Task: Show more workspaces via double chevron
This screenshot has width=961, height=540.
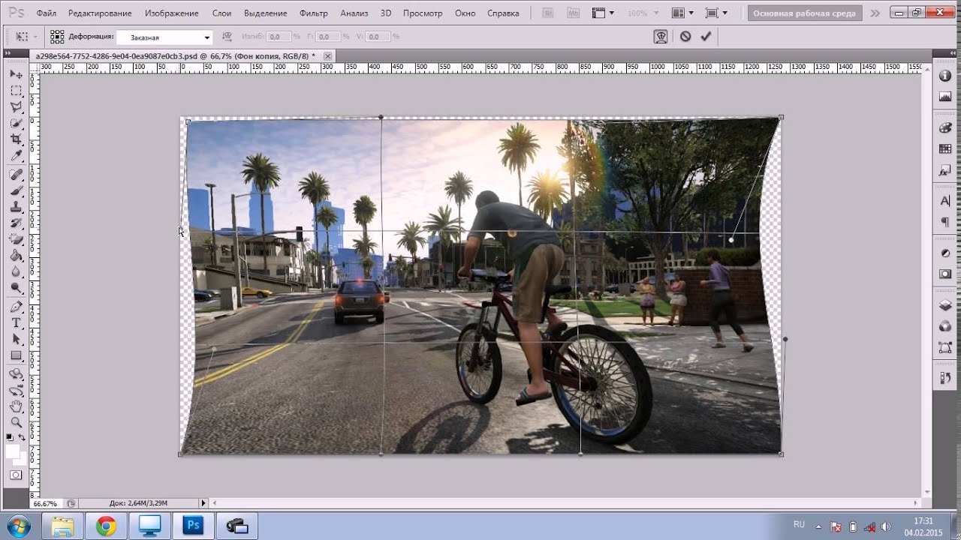Action: 875,13
